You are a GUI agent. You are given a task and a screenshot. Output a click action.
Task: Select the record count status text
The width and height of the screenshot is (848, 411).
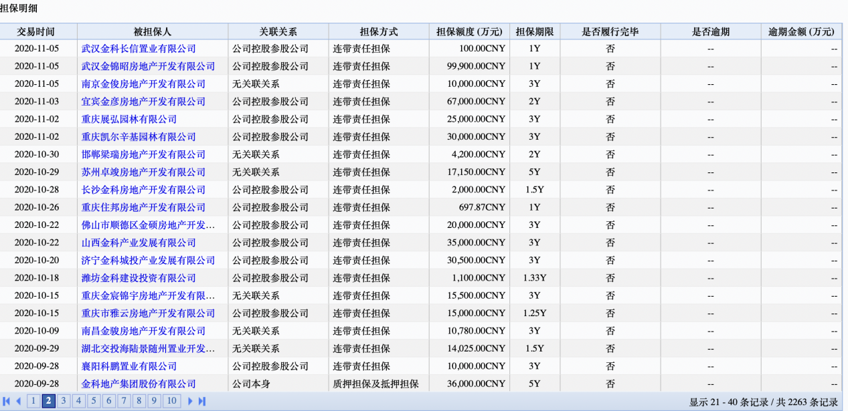(x=764, y=402)
